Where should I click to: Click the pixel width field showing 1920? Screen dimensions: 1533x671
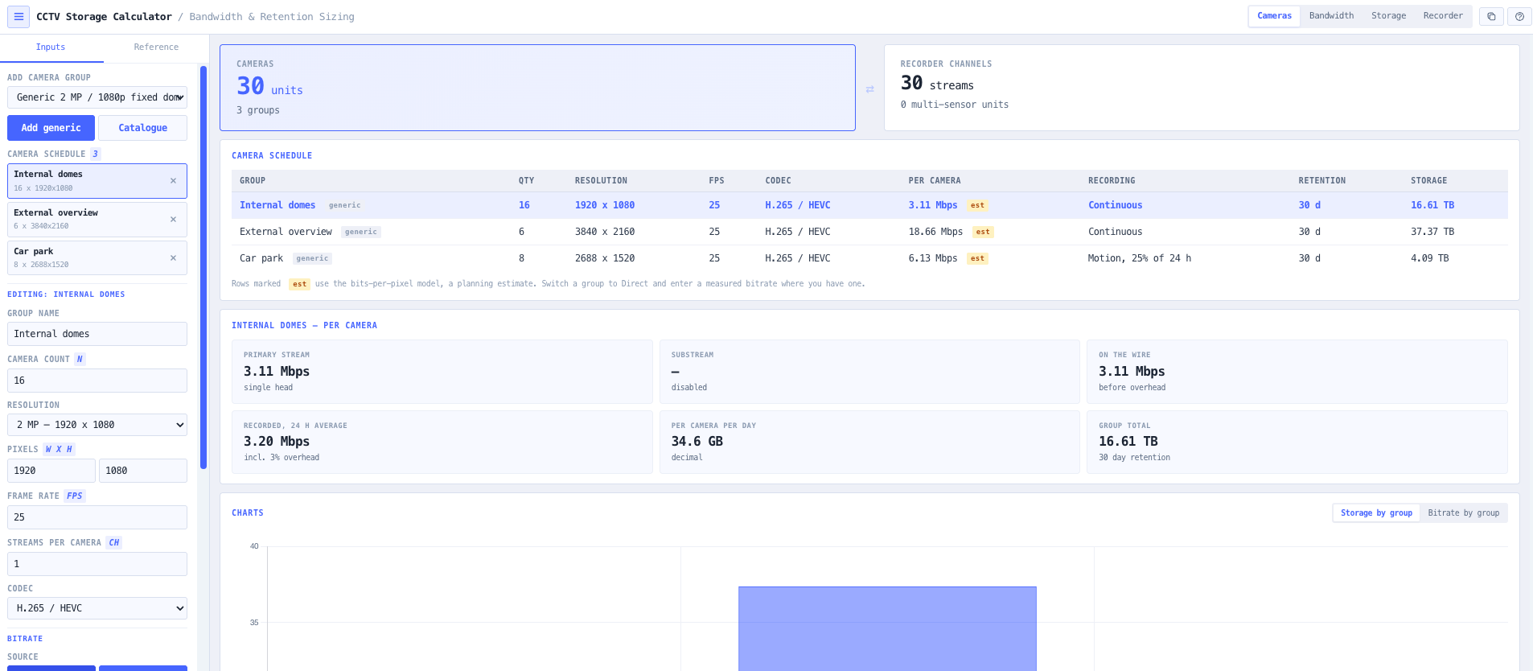click(x=51, y=471)
